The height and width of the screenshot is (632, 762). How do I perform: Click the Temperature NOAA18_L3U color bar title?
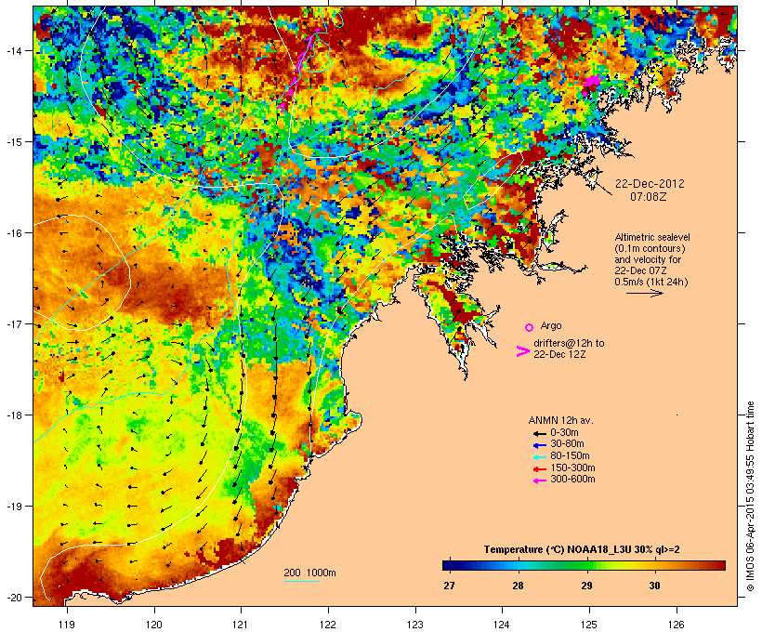(x=584, y=549)
